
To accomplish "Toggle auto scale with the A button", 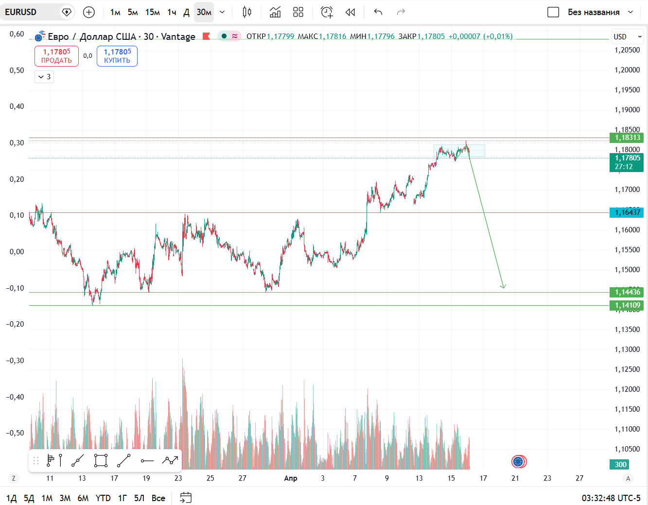I will coord(628,478).
